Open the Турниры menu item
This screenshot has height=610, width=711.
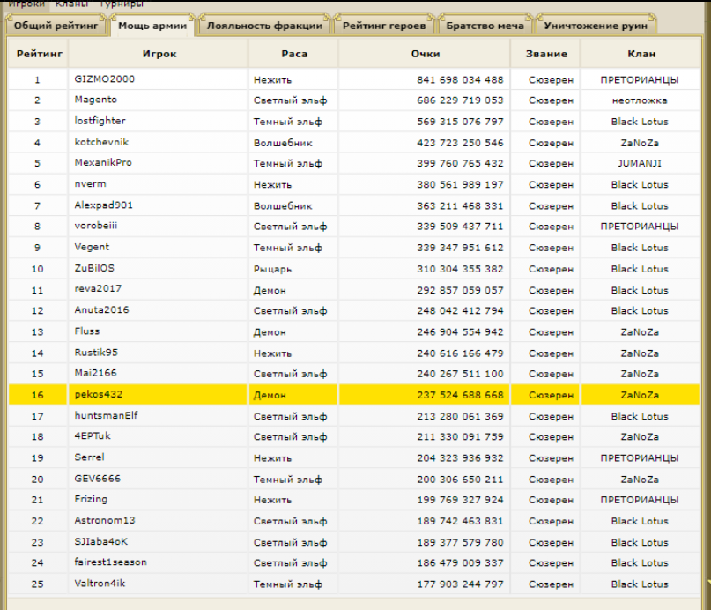coord(121,4)
